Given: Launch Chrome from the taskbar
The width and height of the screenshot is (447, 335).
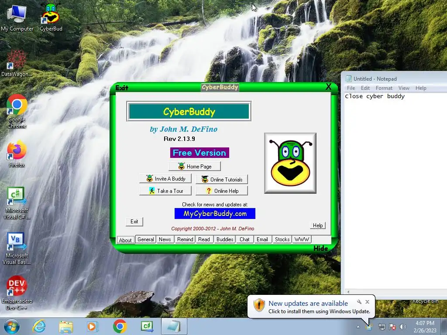Looking at the screenshot, I should 120,326.
